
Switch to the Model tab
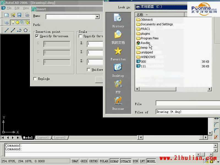click(x=28, y=137)
